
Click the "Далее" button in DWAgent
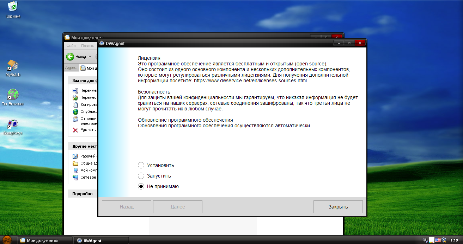(x=178, y=207)
